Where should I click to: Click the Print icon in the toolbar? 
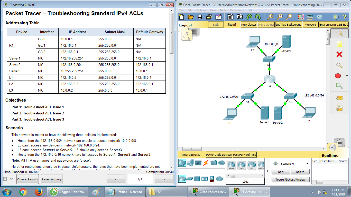(209, 17)
